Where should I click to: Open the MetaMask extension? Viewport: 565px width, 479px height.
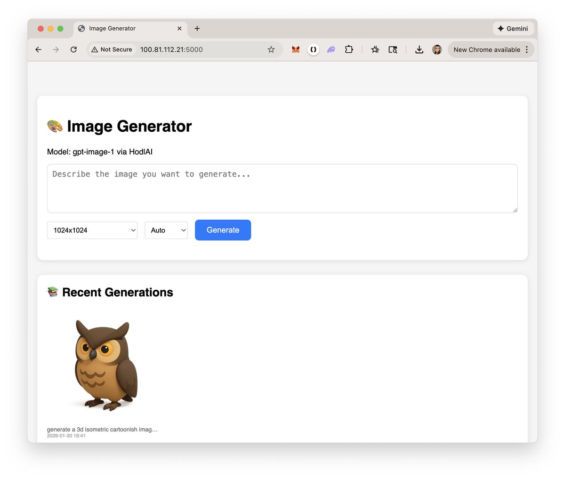pos(295,49)
